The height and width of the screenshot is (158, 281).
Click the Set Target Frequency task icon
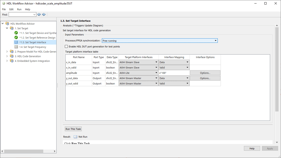pos(16,47)
